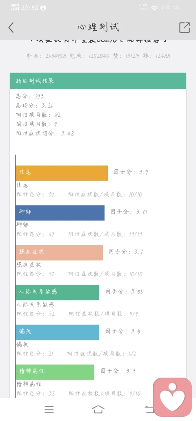Open Android recent apps menu icon
Screen dimensions: 196x421
pyautogui.click(x=49, y=410)
